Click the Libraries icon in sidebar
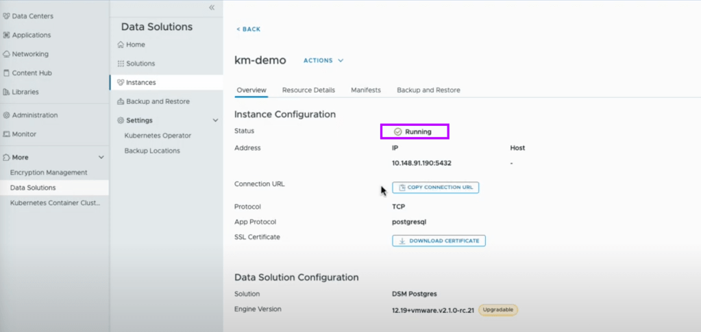701x332 pixels. click(6, 92)
